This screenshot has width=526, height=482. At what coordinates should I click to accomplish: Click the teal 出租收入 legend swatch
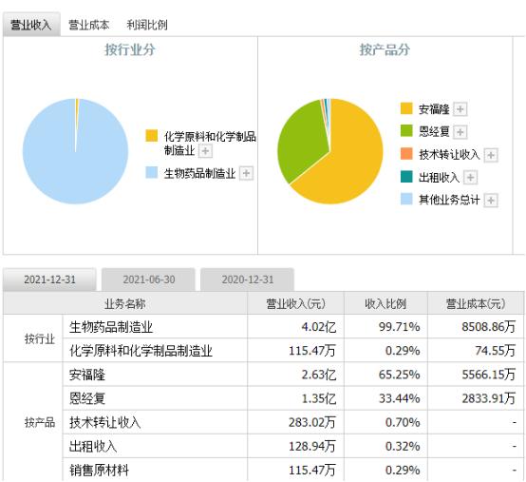[x=406, y=177]
